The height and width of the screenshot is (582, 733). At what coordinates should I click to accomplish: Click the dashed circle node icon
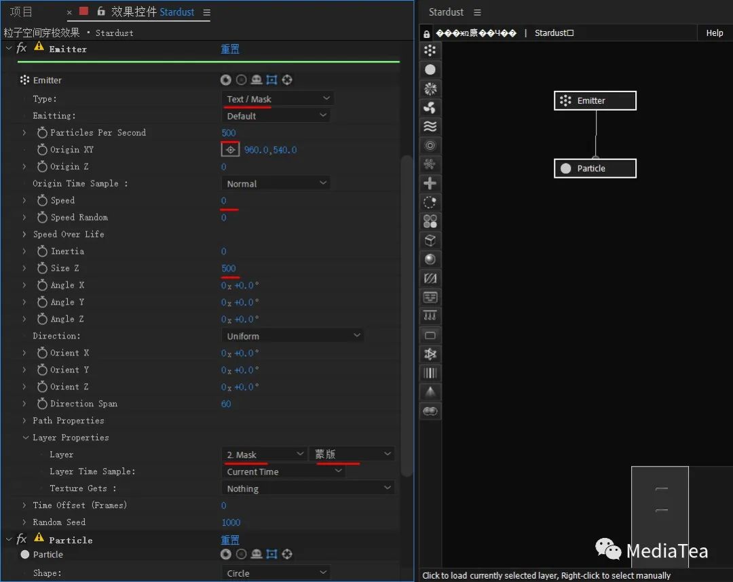click(x=430, y=203)
